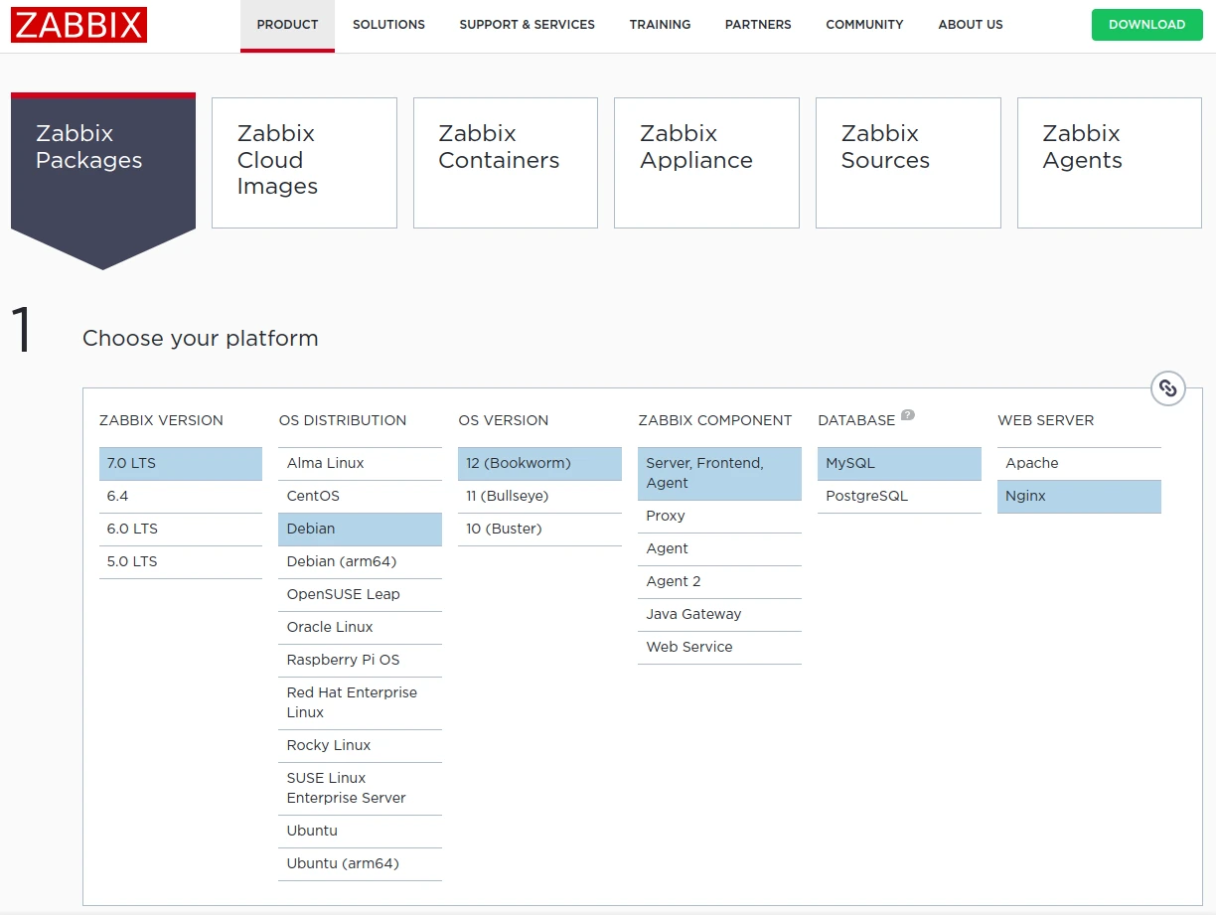Select OS version 11 (Bullseye)
Screen dimensions: 1216x915
click(540, 497)
